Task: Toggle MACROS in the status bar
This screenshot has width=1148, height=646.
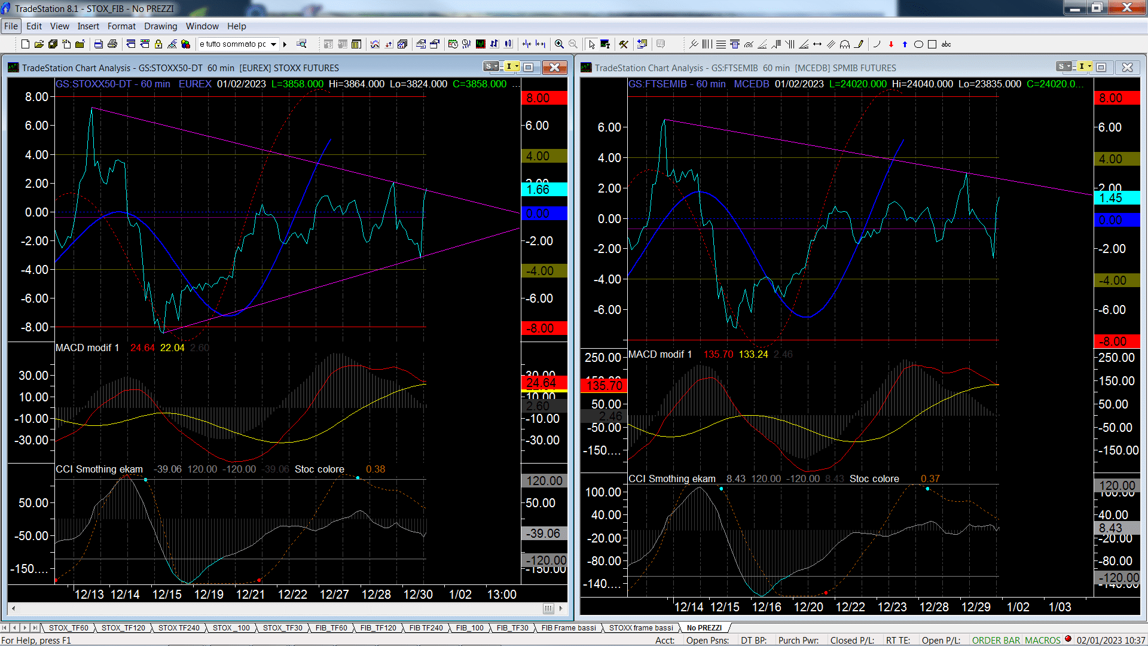Action: click(x=1042, y=640)
